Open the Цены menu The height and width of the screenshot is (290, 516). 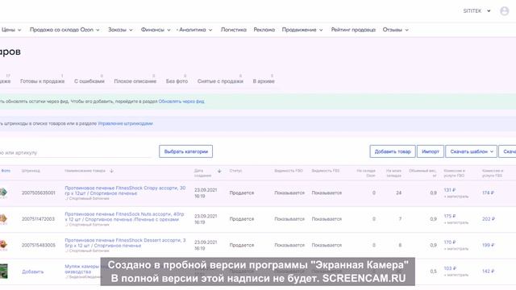click(10, 30)
